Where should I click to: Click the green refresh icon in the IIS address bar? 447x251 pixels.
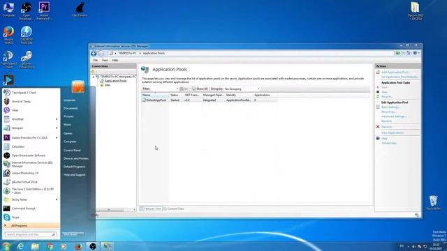(x=397, y=53)
